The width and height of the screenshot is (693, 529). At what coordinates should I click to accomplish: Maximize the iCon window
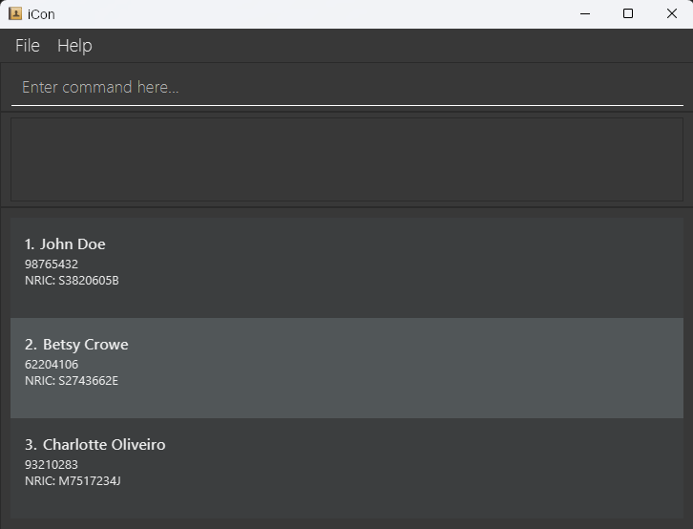coord(628,13)
